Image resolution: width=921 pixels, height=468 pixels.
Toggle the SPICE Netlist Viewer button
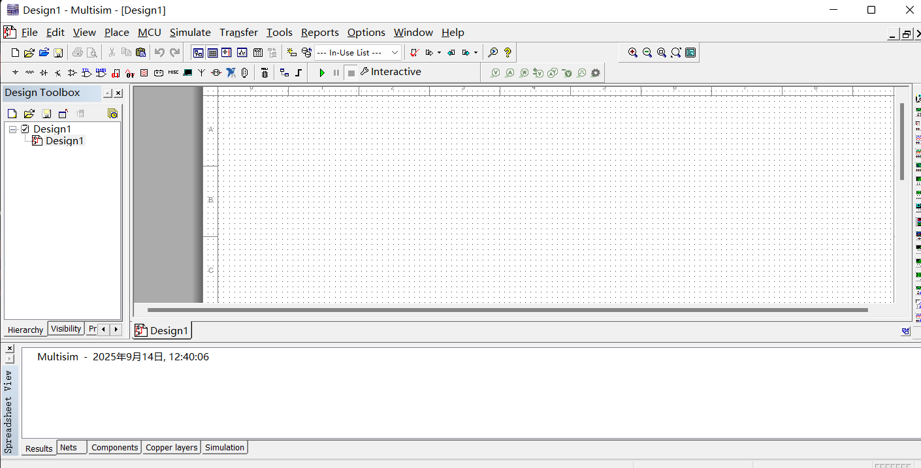[227, 53]
